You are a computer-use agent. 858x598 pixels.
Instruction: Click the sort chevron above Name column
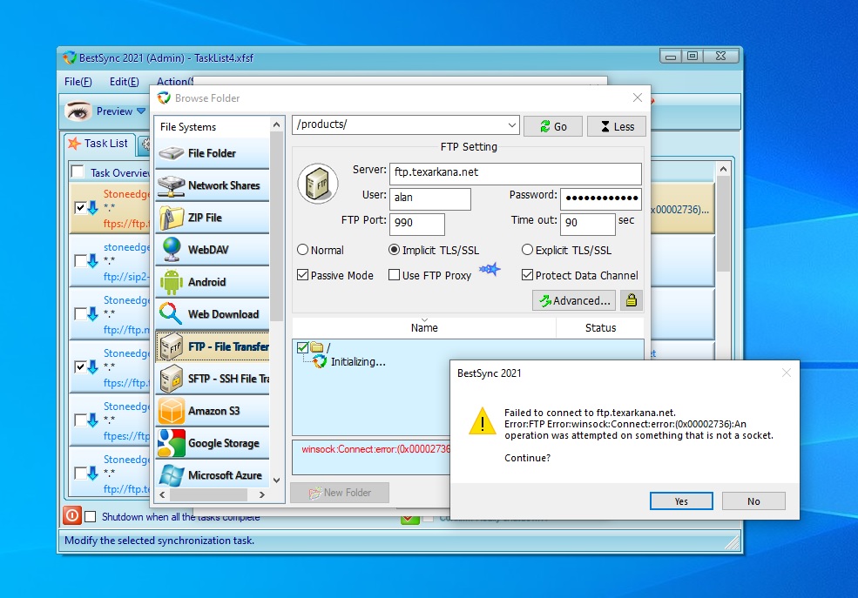(x=424, y=320)
